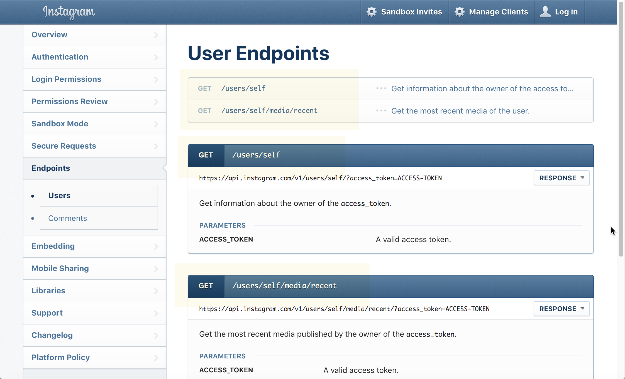625x379 pixels.
Task: Click the Log in link
Action: click(560, 12)
